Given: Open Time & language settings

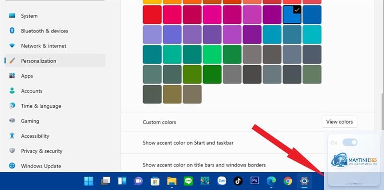Looking at the screenshot, I should click(55, 106).
